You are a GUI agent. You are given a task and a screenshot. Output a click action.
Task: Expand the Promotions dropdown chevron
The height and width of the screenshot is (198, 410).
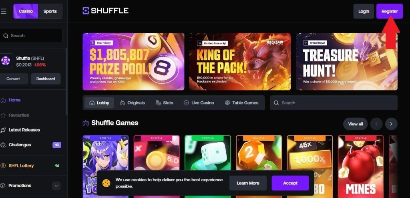[56, 186]
